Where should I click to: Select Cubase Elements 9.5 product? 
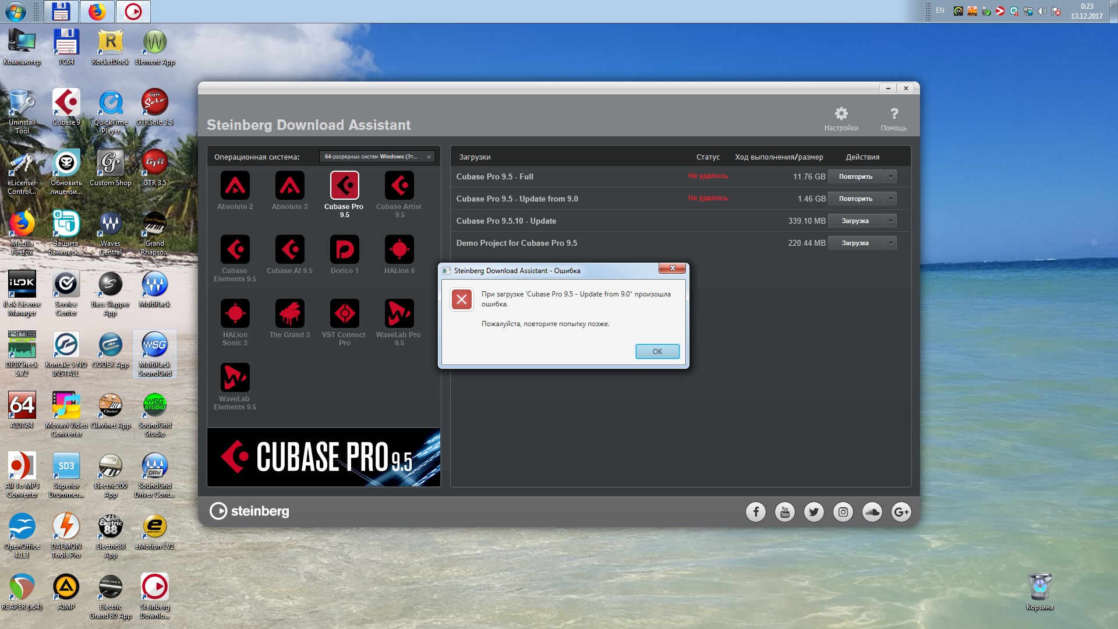[x=235, y=250]
